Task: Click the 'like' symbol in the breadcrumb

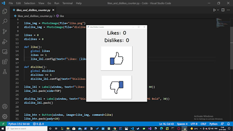Action: coord(62,16)
